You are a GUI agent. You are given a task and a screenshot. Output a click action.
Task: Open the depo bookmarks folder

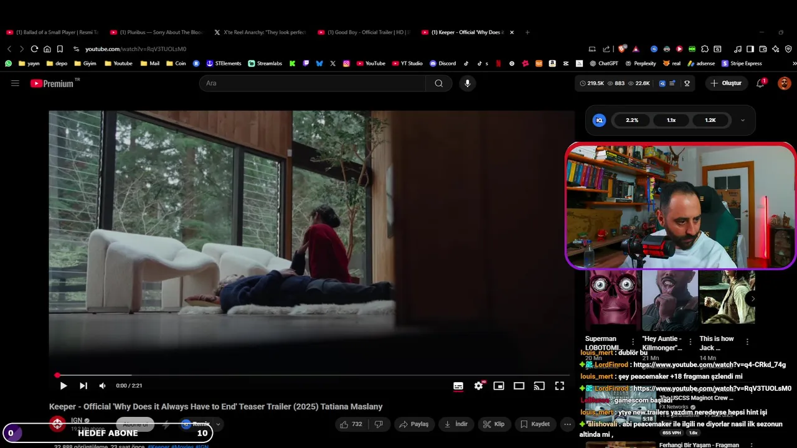click(57, 63)
